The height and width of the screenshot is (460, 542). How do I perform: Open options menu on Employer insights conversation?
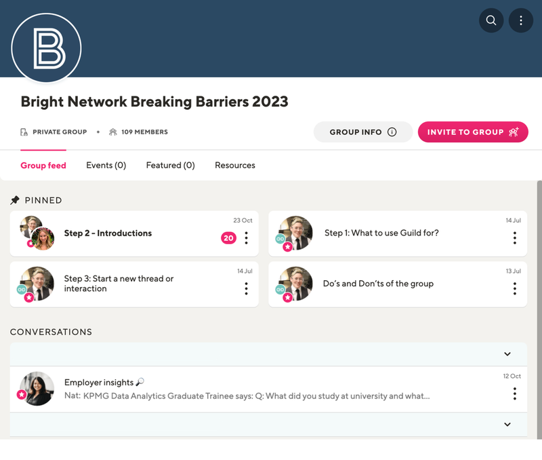514,394
